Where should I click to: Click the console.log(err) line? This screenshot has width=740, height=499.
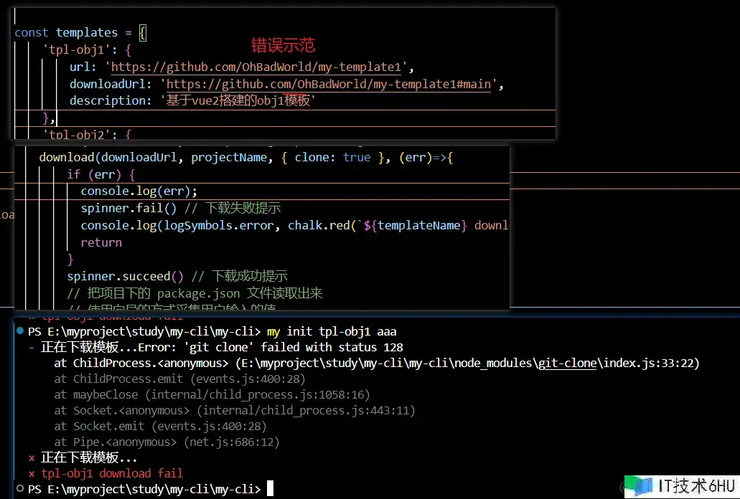point(139,191)
